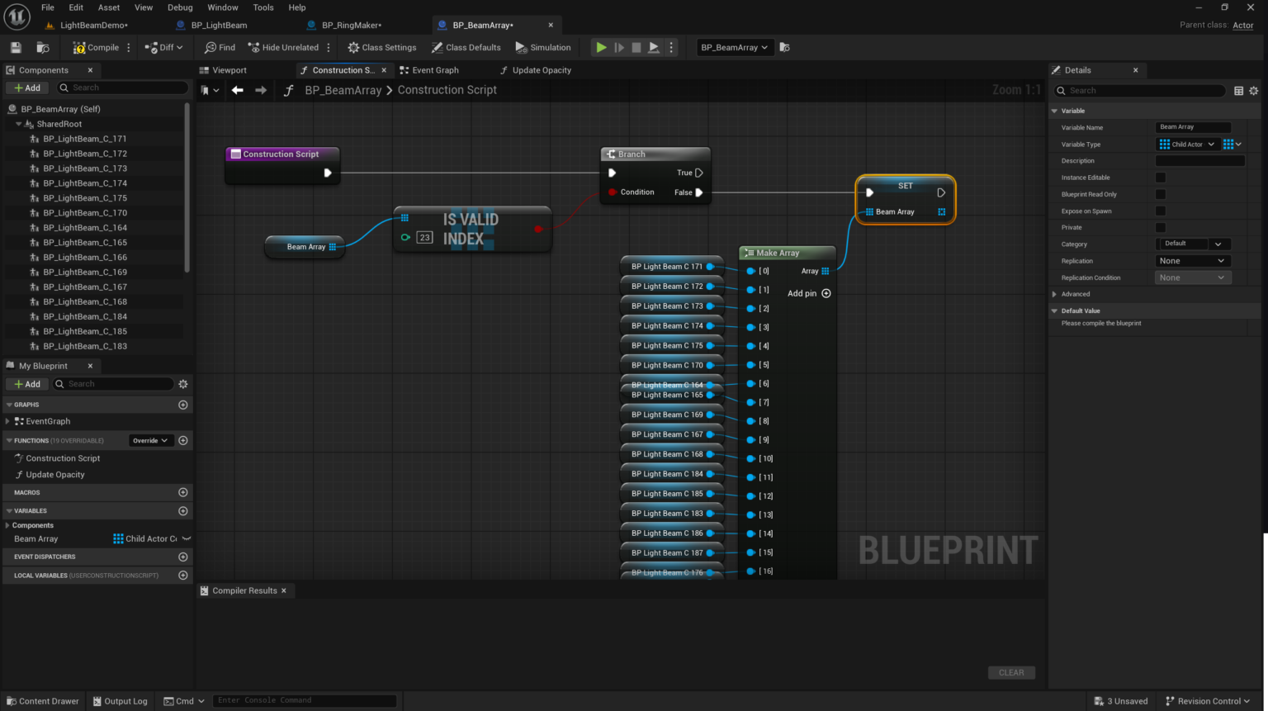
Task: Click the Compile button
Action: click(96, 48)
